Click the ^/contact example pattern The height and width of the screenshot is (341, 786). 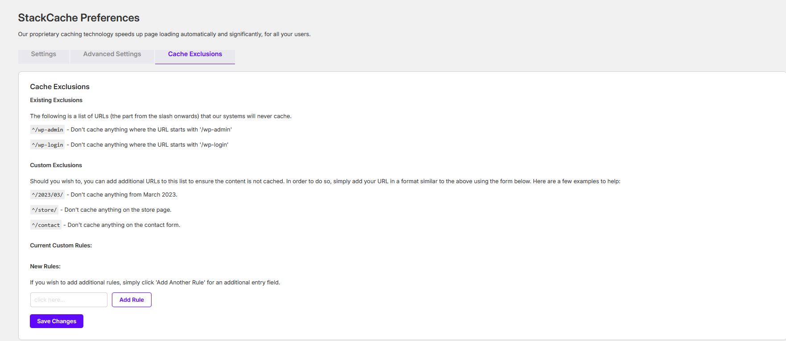pyautogui.click(x=46, y=225)
